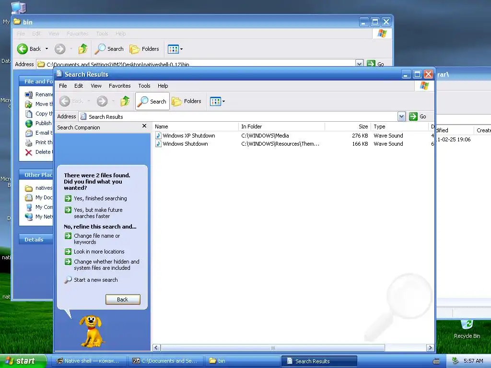Expand the Search Results address bar dropdown
The width and height of the screenshot is (491, 368).
[401, 116]
